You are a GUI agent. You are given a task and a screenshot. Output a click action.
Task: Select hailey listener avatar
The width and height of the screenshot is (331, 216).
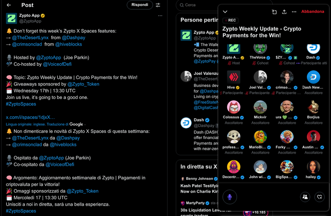click(313, 167)
